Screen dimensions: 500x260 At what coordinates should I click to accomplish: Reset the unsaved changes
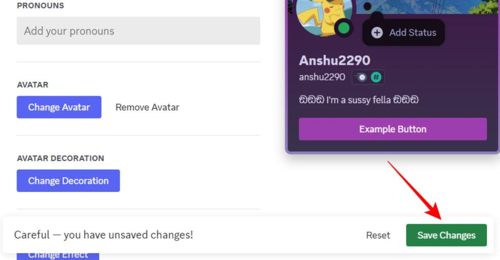click(x=378, y=235)
